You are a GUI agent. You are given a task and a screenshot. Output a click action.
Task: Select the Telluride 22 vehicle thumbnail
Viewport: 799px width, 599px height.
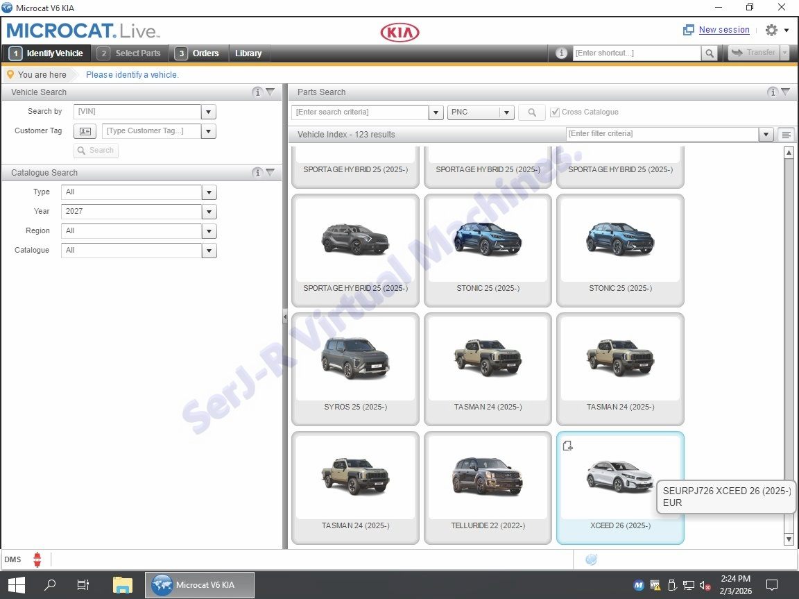488,479
